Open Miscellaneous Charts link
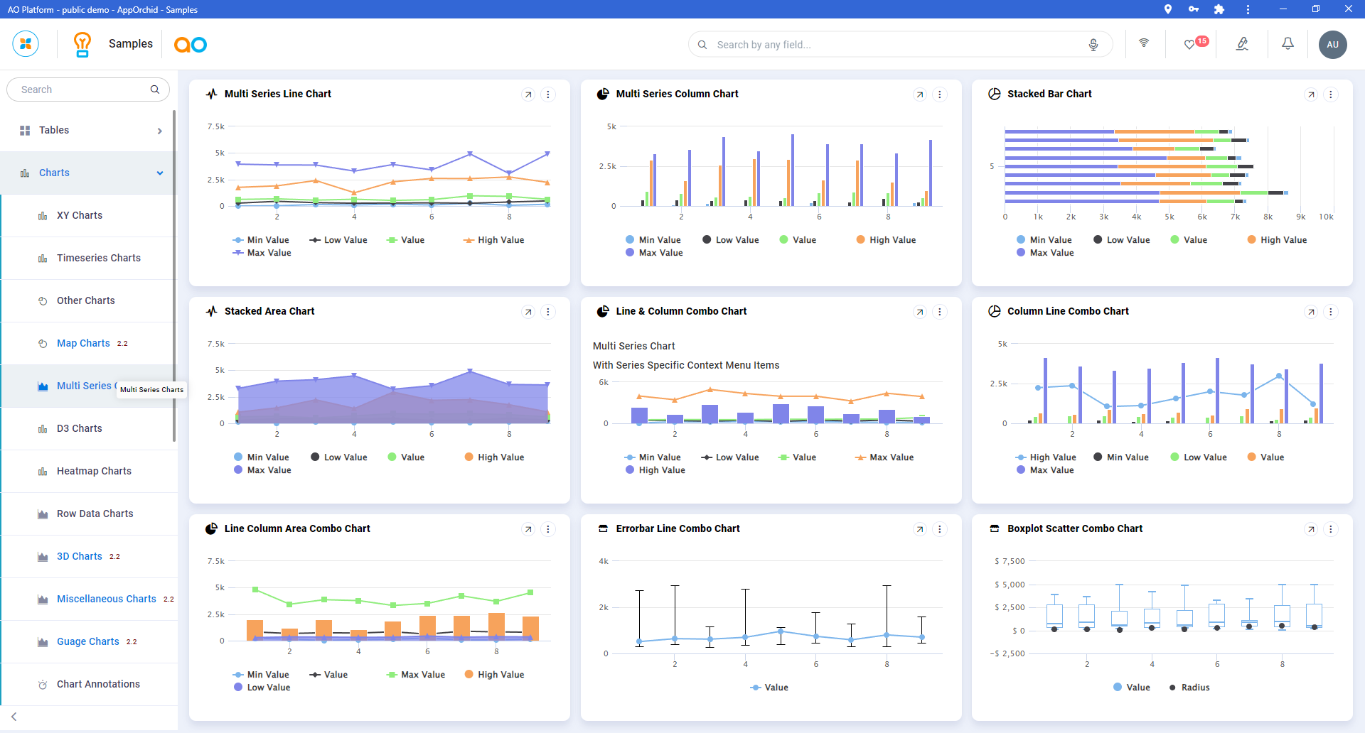 107,599
